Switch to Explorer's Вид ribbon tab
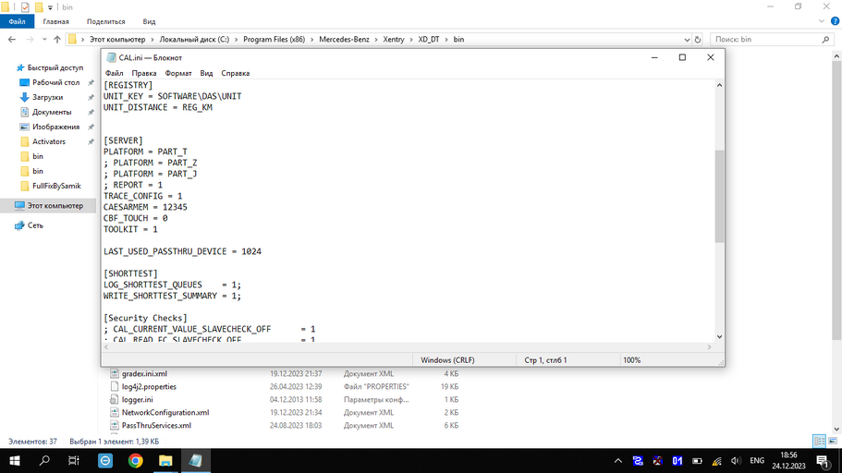 point(150,21)
